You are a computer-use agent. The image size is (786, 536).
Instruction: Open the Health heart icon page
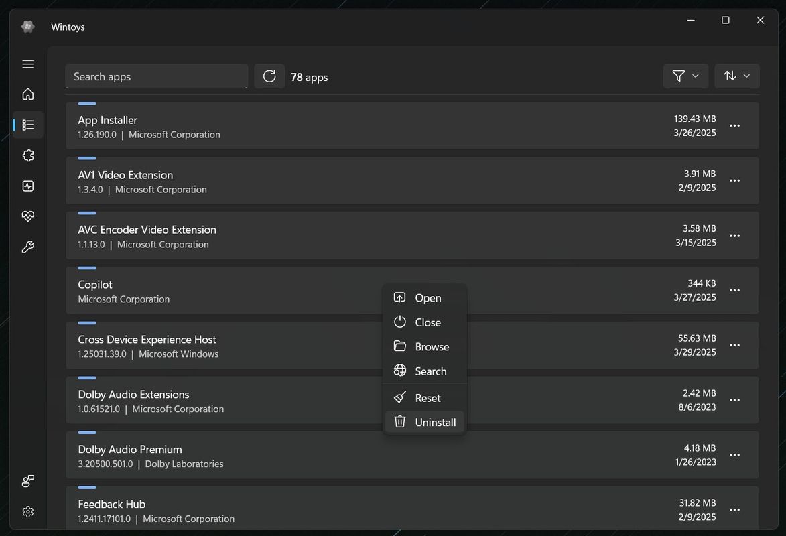(28, 216)
